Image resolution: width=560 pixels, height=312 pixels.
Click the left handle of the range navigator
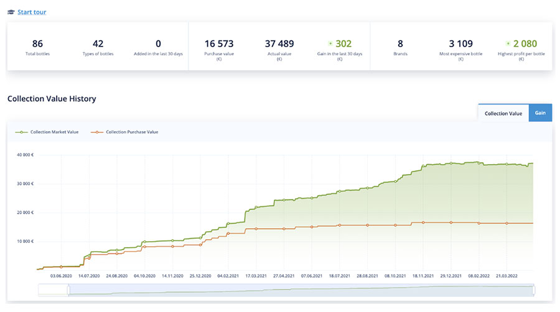coord(68,290)
